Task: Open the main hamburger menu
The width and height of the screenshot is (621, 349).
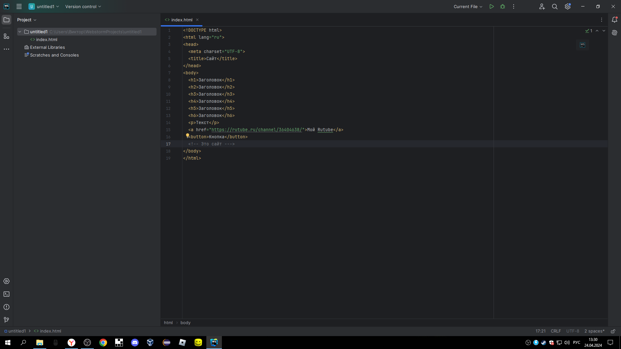Action: click(x=19, y=6)
